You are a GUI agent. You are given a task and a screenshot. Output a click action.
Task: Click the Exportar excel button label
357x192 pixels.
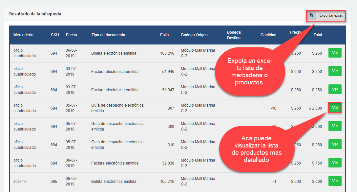[x=330, y=15]
